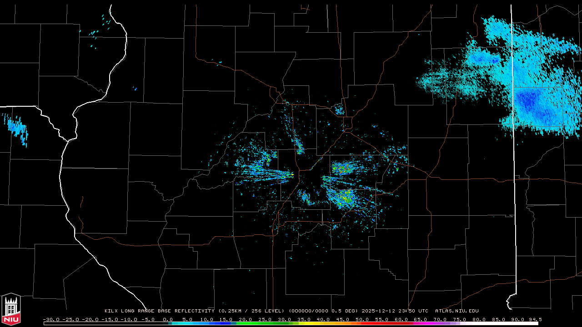Image resolution: width=582 pixels, height=327 pixels.
Task: Click the narrow echo band north-northwest of radar center
Action: point(298,143)
